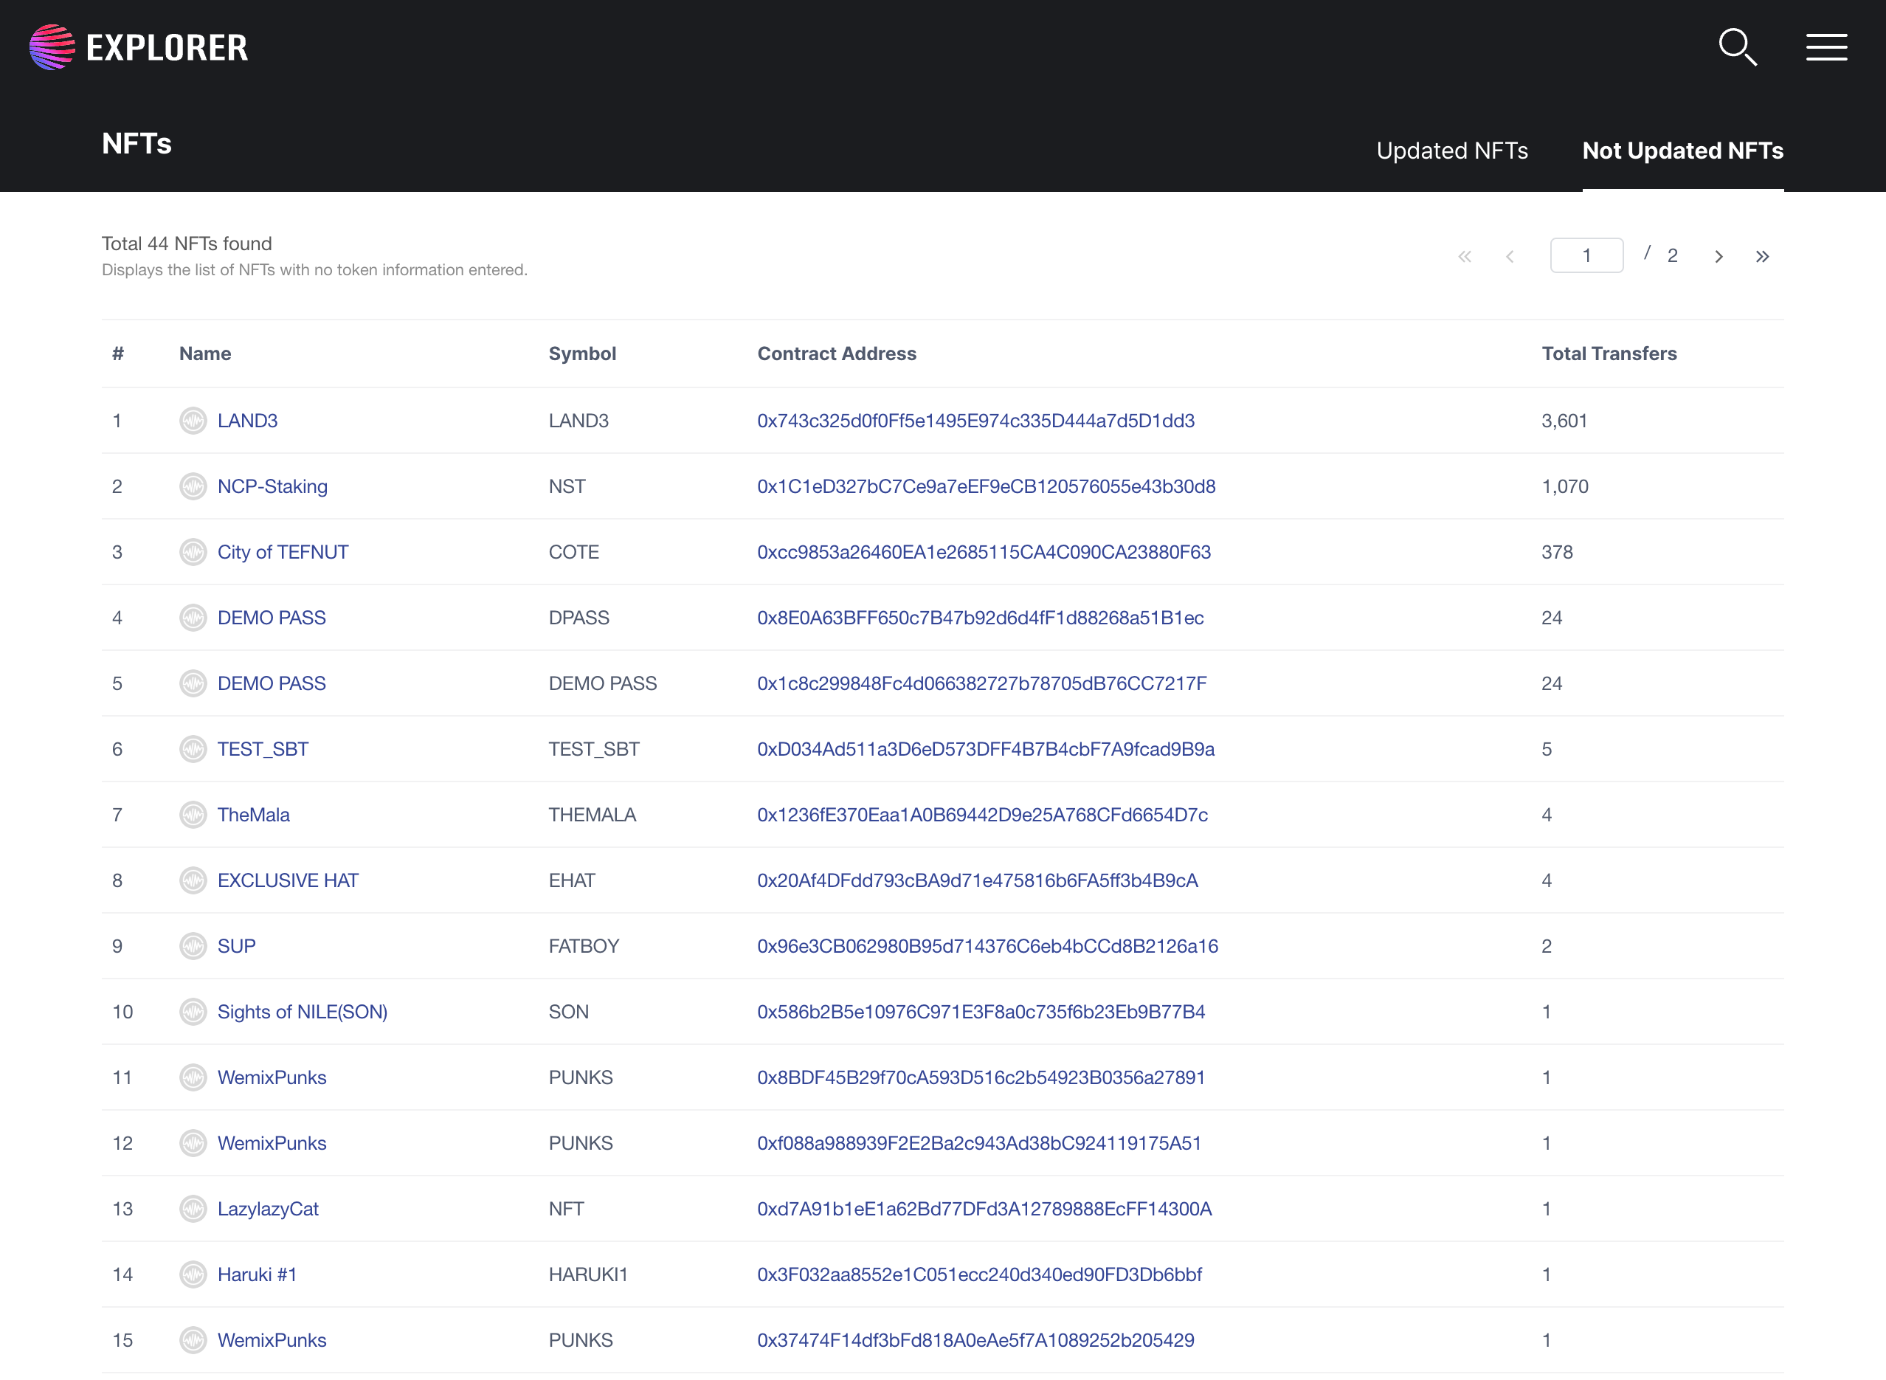Viewport: 1886px width, 1380px height.
Task: Open the hamburger menu icon
Action: click(x=1825, y=46)
